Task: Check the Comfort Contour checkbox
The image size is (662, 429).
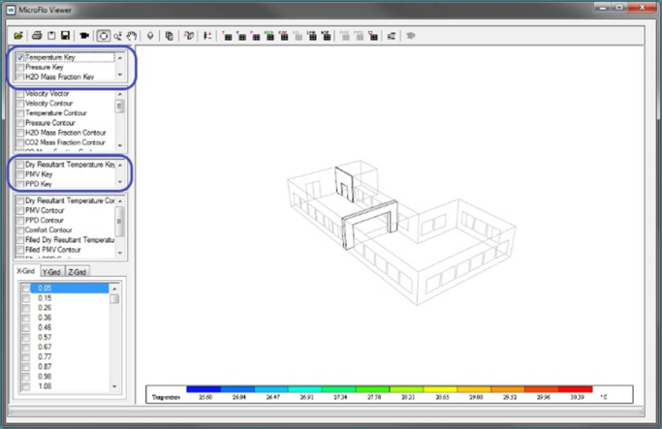Action: click(20, 230)
